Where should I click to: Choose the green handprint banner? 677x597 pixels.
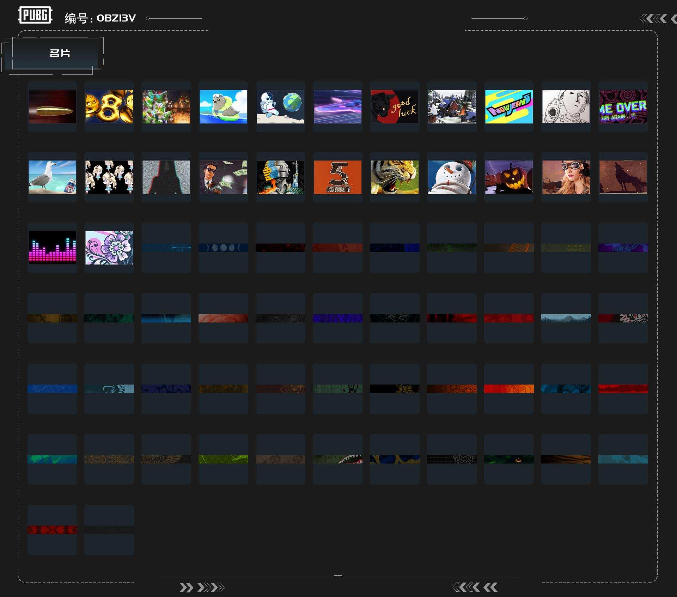pos(338,389)
